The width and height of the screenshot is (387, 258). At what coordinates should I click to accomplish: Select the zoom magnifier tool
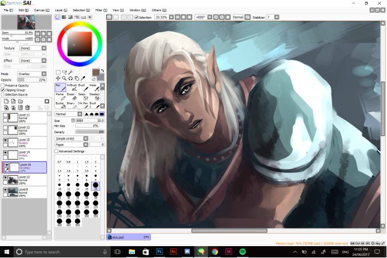tap(64, 78)
